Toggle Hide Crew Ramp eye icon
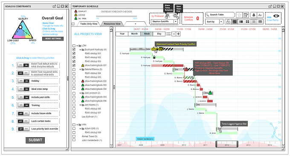 coord(276,16)
